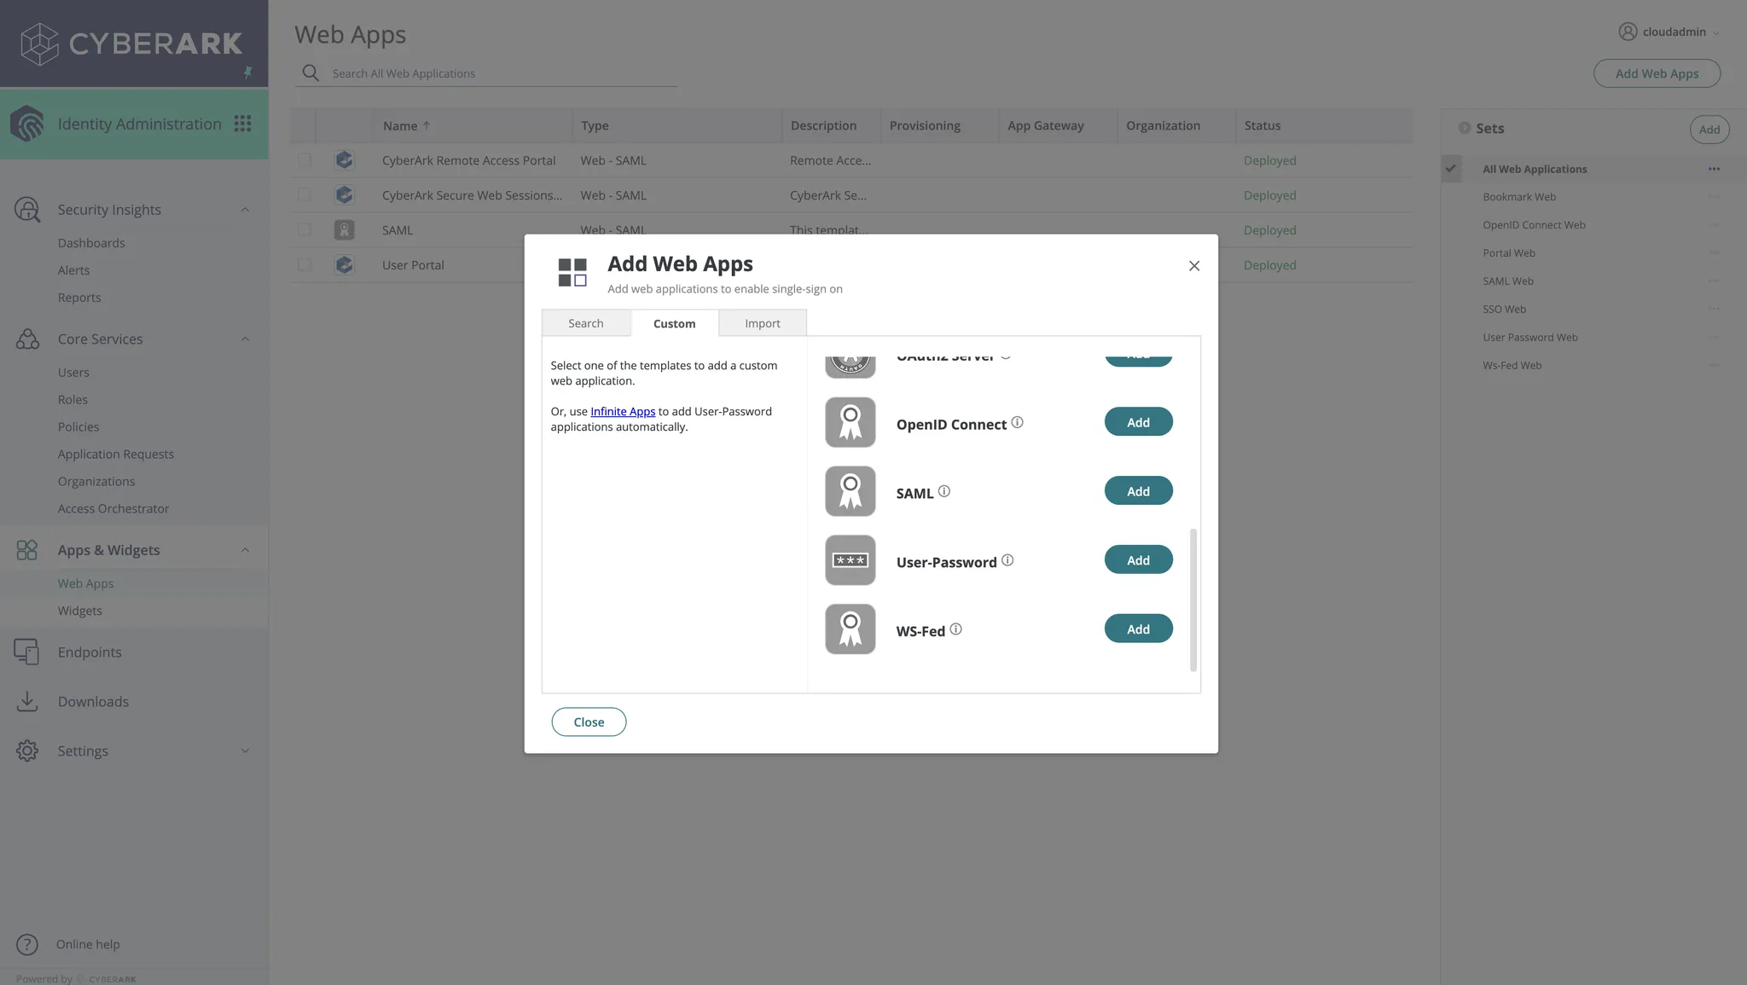Screen dimensions: 1747x985
Task: Tick the checkbox for CyberArk Secure Web Sessions
Action: point(305,195)
